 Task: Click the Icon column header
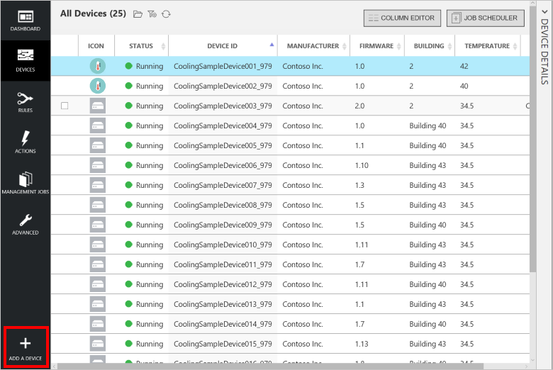click(96, 46)
